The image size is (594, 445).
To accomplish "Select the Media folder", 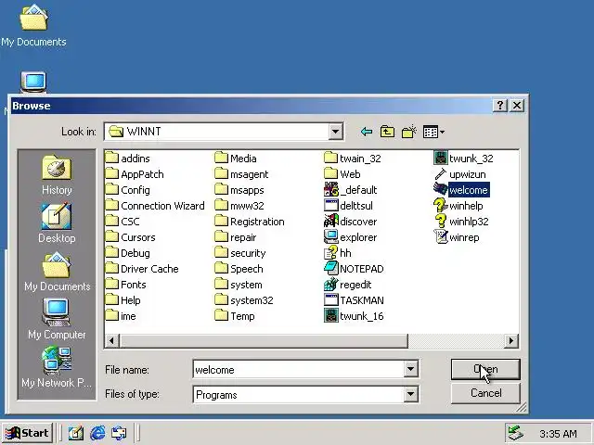I will pyautogui.click(x=236, y=159).
